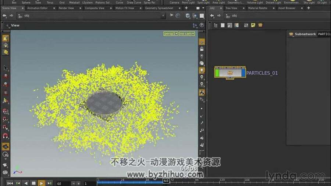331x186 pixels.
Task: Activate the highlighted camera view tool in left toolbar
Action: click(6, 147)
